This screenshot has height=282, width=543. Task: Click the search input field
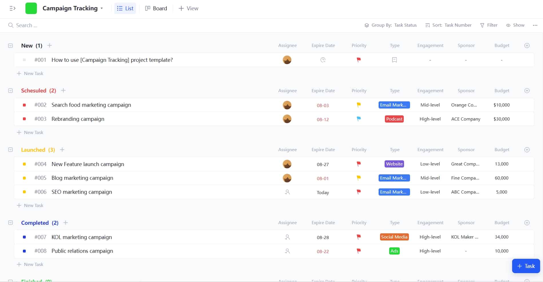pos(26,25)
